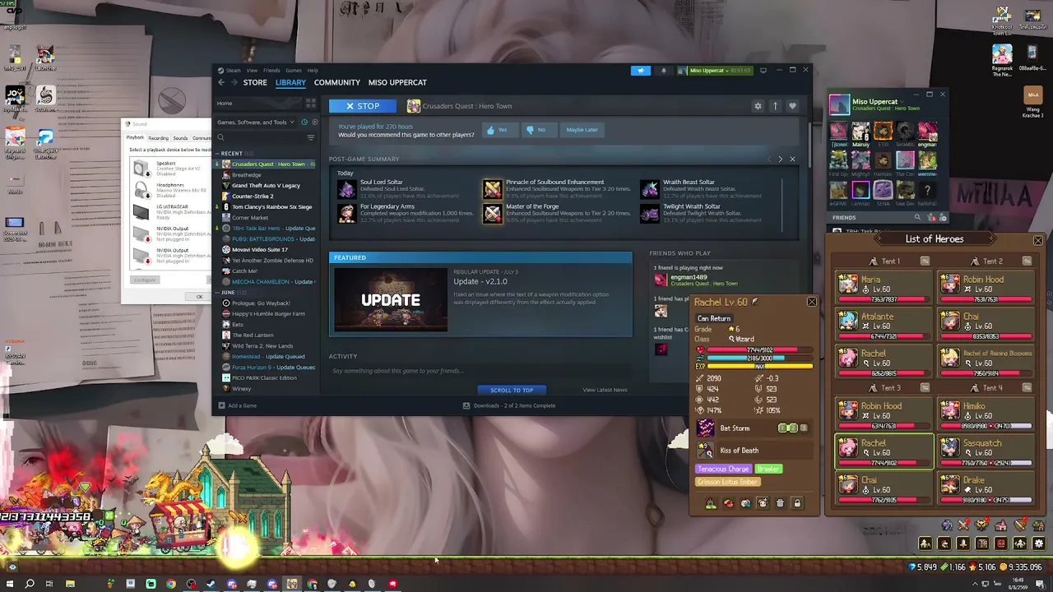Switch the library to grid view icon
This screenshot has height=592, width=1053.
pos(310,104)
